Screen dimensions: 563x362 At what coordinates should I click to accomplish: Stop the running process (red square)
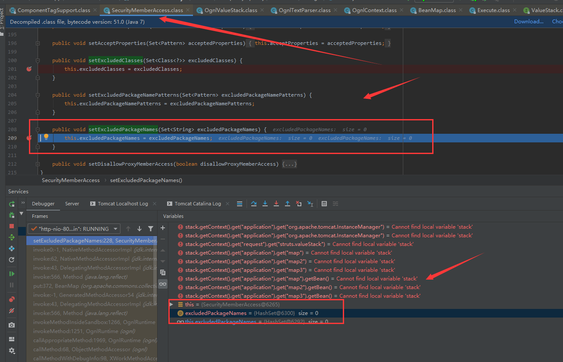[x=12, y=226]
